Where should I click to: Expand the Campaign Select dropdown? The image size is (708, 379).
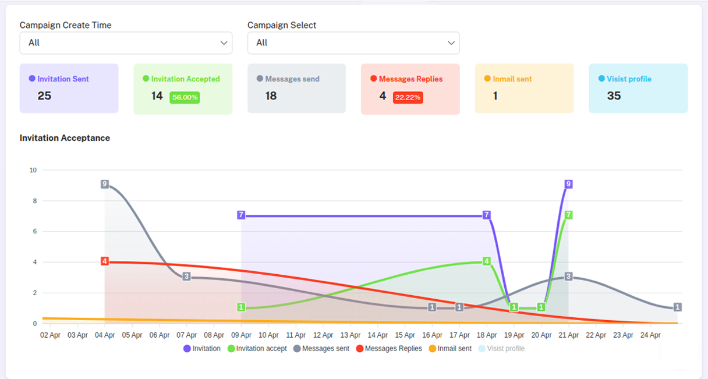353,43
